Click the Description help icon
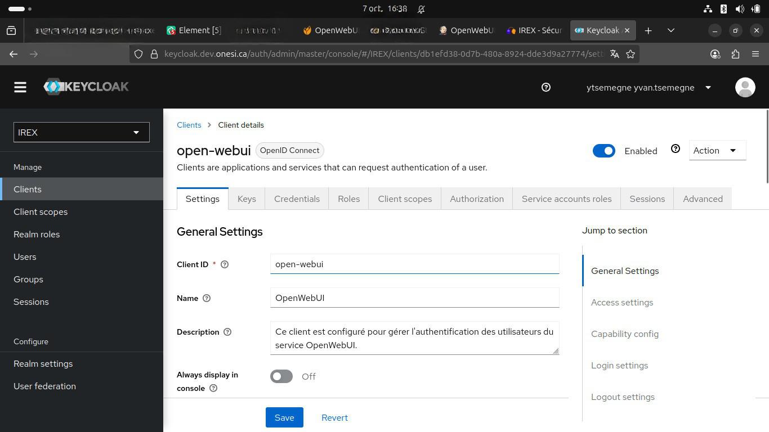Viewport: 769px width, 432px height. coord(227,332)
